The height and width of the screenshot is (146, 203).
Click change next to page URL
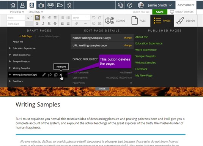pos(127,45)
